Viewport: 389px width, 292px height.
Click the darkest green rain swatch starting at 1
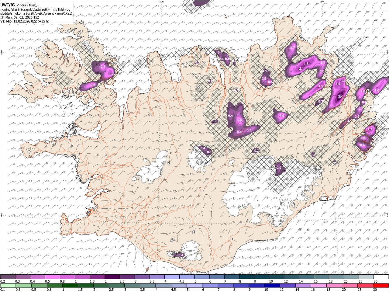point(70,285)
